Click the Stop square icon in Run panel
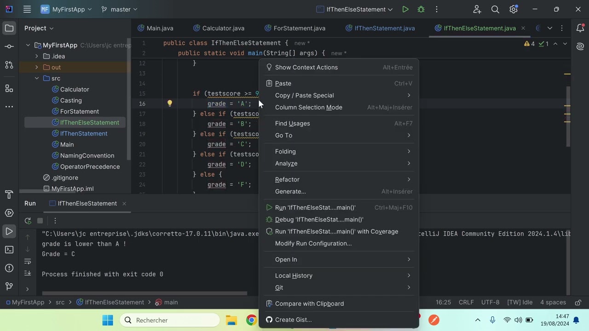This screenshot has width=589, height=331. tap(40, 221)
